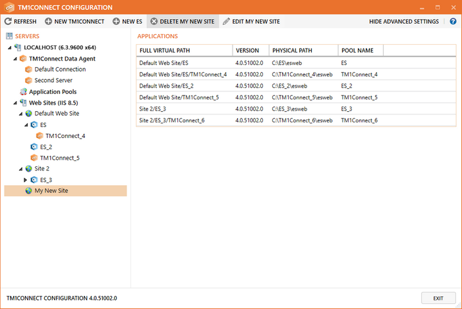Viewport: 462px width, 309px height.
Task: Click the status bar version text
Action: (61, 298)
